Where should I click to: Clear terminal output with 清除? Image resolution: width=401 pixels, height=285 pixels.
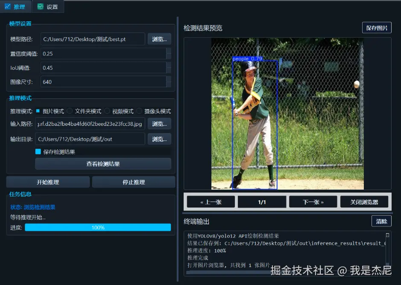point(381,221)
